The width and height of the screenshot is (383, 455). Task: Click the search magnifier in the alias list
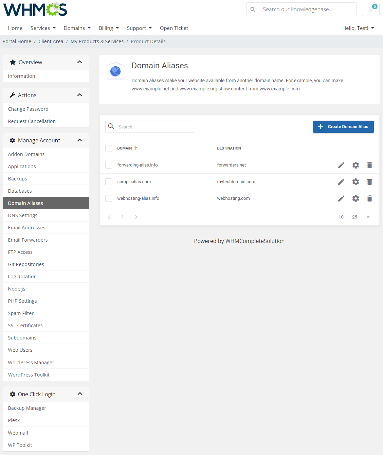[x=111, y=126]
